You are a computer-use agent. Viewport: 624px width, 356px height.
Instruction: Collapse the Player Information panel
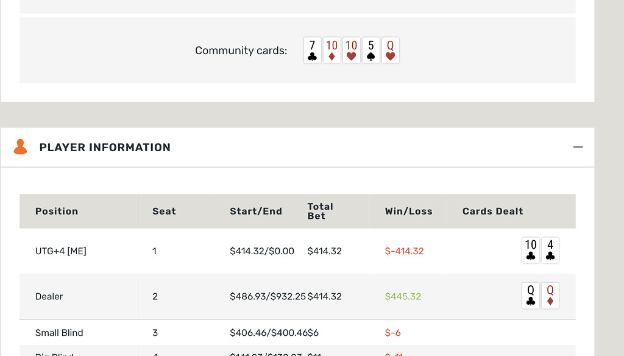[x=578, y=147]
